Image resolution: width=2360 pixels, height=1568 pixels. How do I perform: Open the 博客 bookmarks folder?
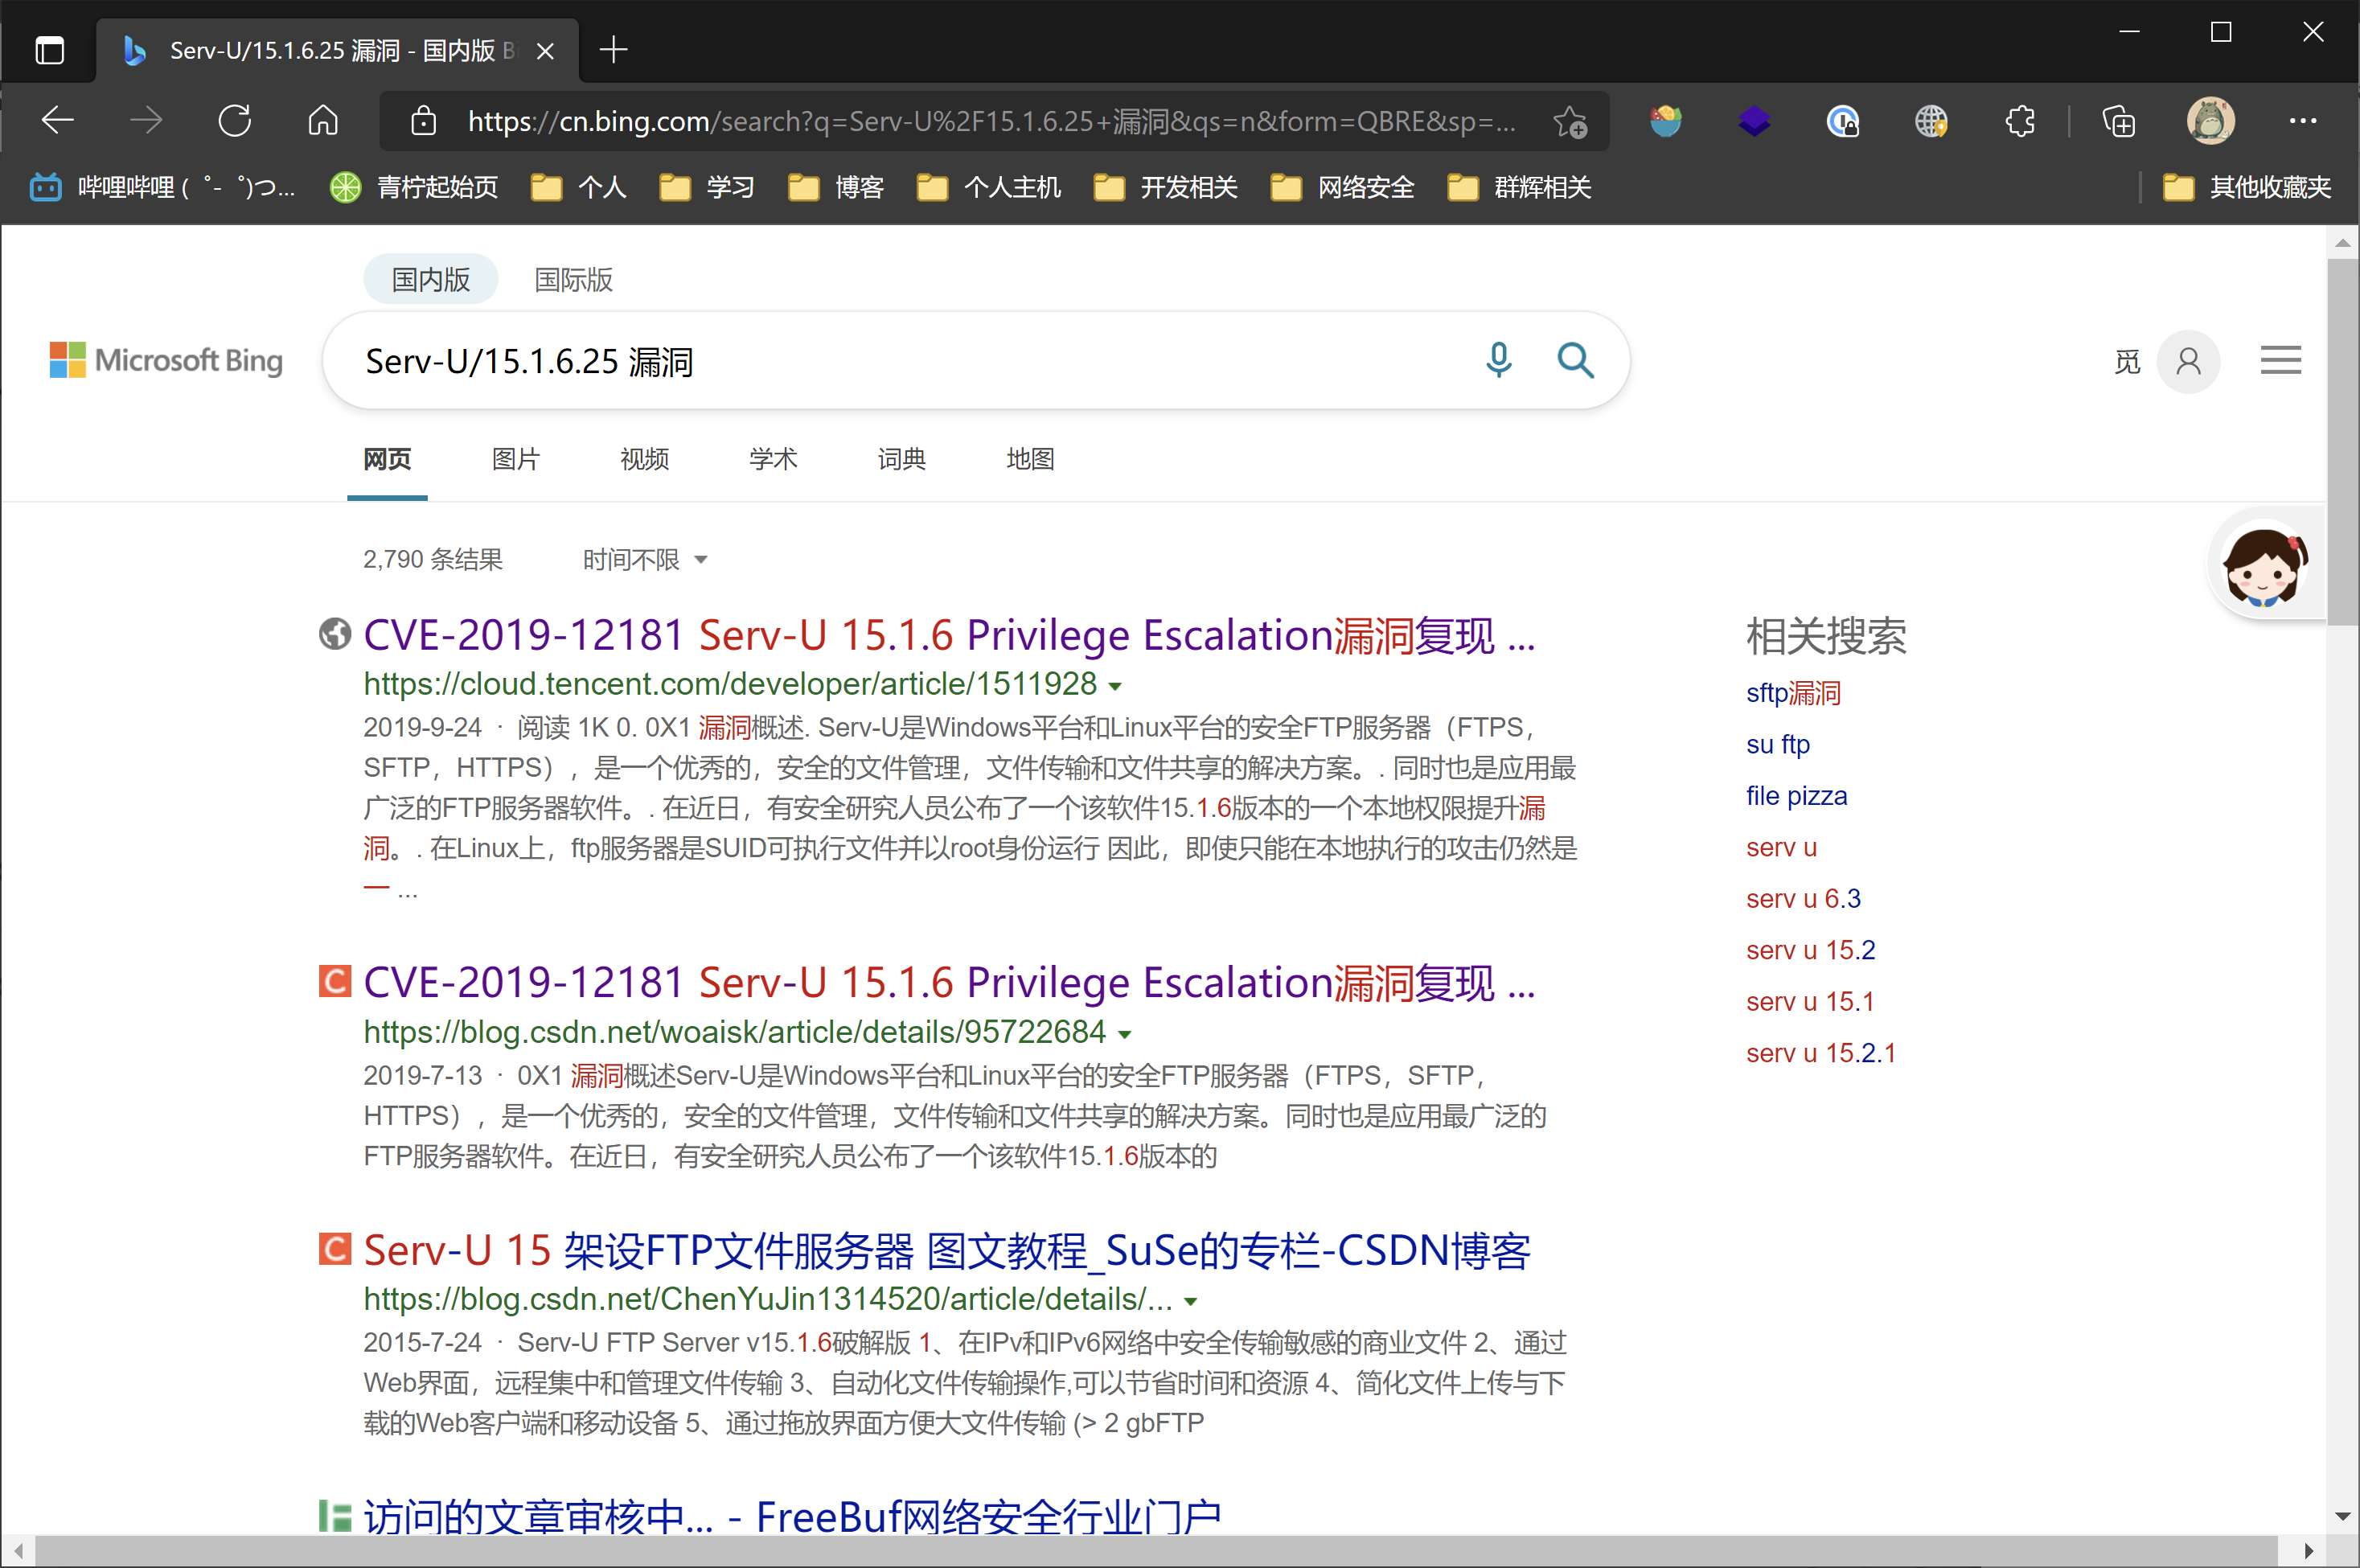tap(836, 187)
